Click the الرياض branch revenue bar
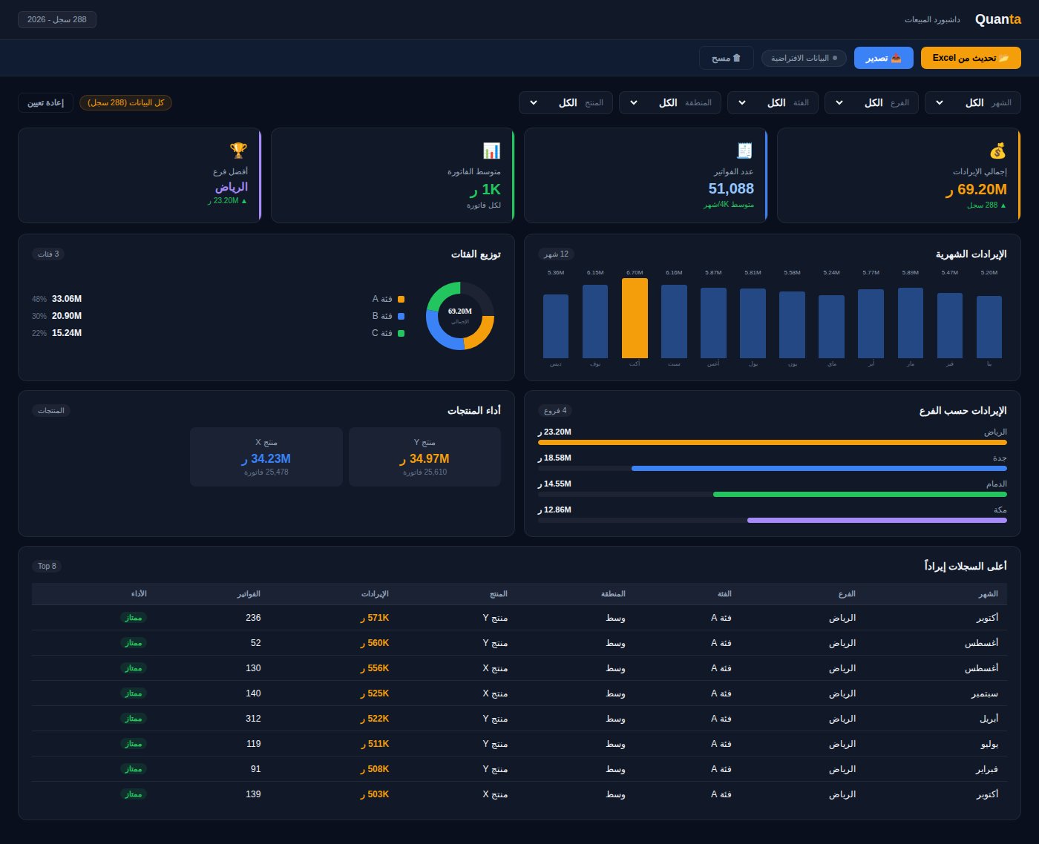The width and height of the screenshot is (1039, 844). [773, 443]
